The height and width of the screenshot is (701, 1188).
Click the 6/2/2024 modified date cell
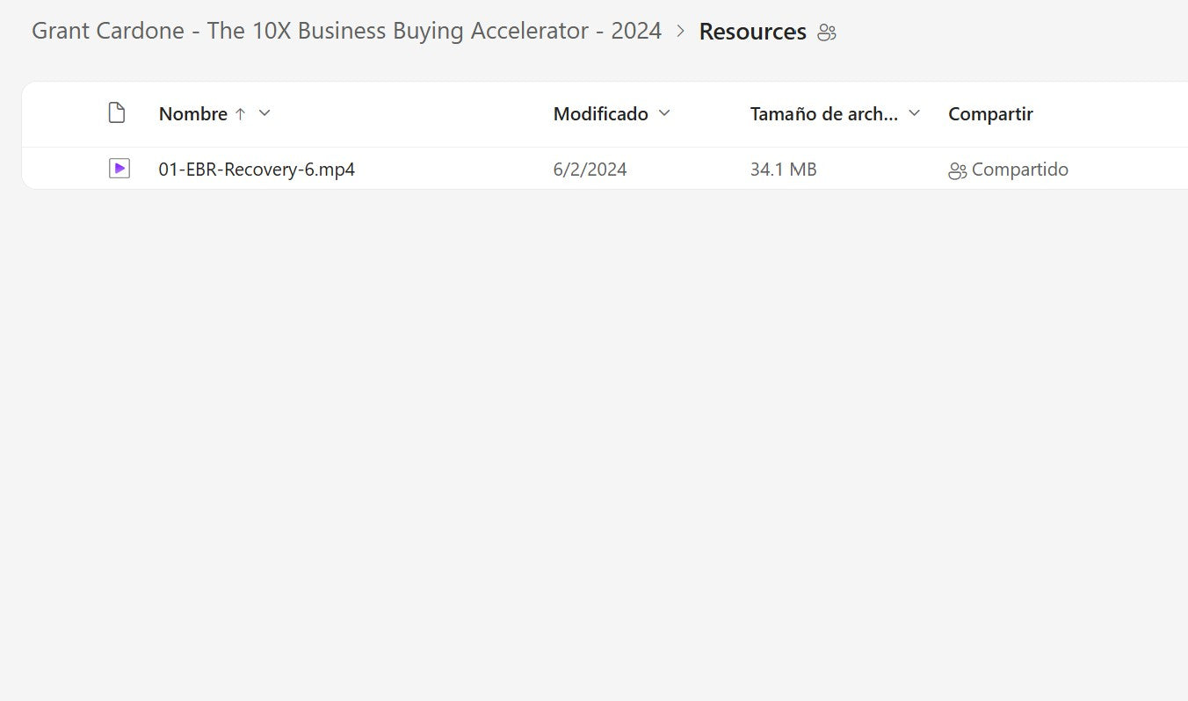coord(590,170)
